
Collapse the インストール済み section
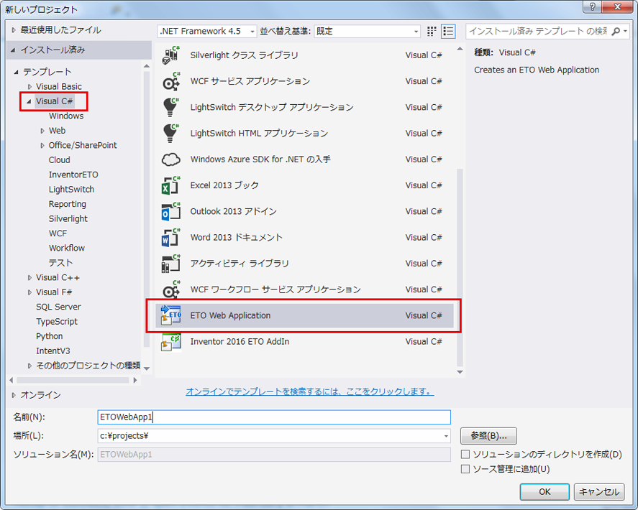pos(13,50)
